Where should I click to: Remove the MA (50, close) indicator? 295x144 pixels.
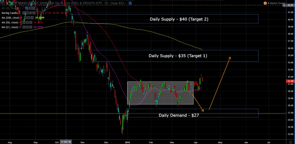pos(31,22)
